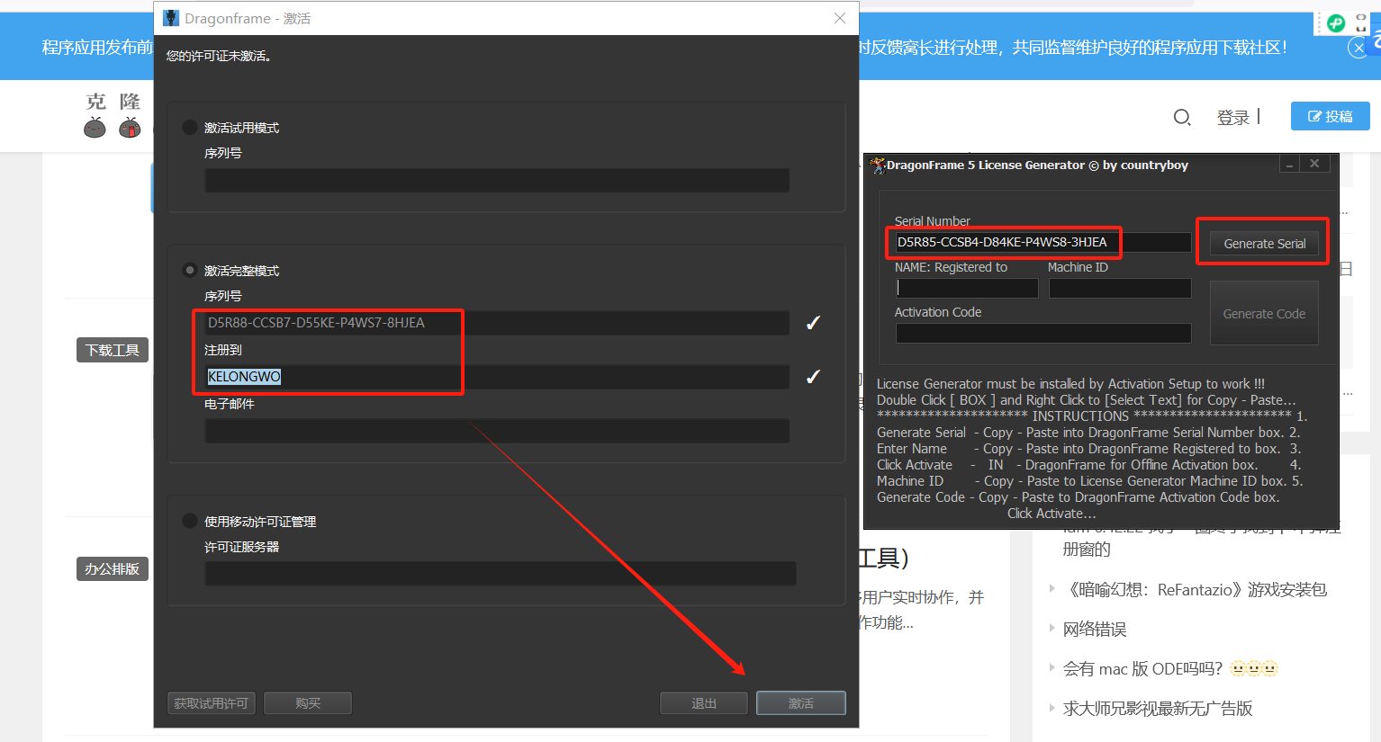
Task: Close the blue announcement banner
Action: pos(1358,48)
